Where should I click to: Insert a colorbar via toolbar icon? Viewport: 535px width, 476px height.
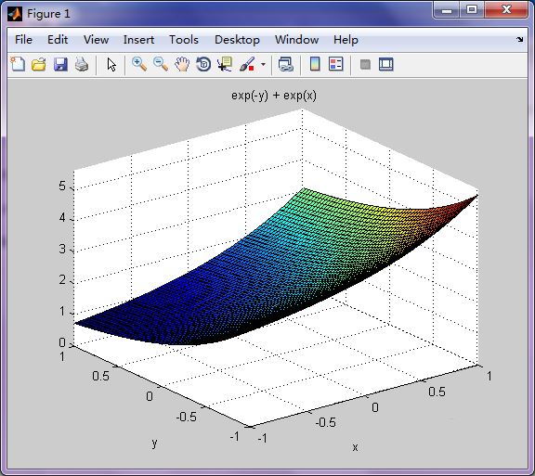[x=315, y=64]
